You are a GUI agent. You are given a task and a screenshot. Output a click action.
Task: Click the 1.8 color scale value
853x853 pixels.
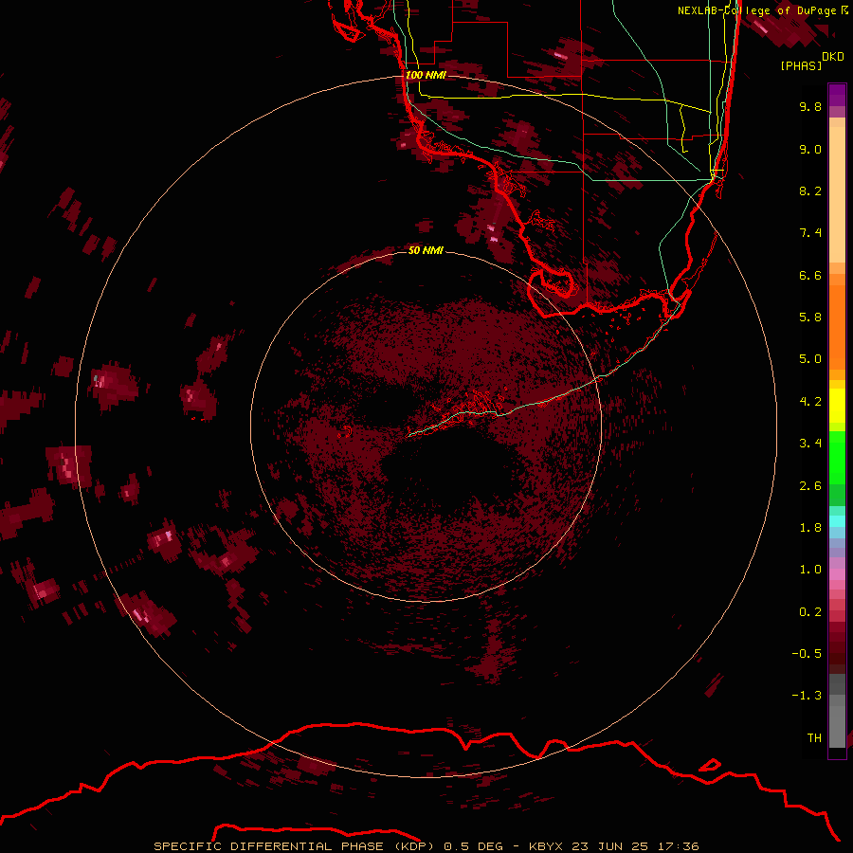(x=810, y=528)
